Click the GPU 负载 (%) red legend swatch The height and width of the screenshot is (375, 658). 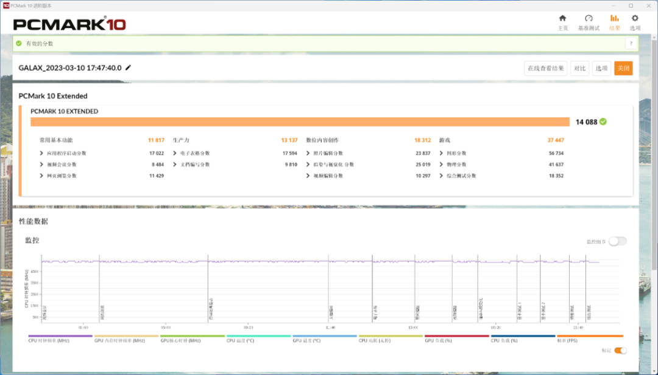457,336
